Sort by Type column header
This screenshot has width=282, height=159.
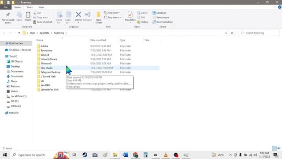pos(131,40)
